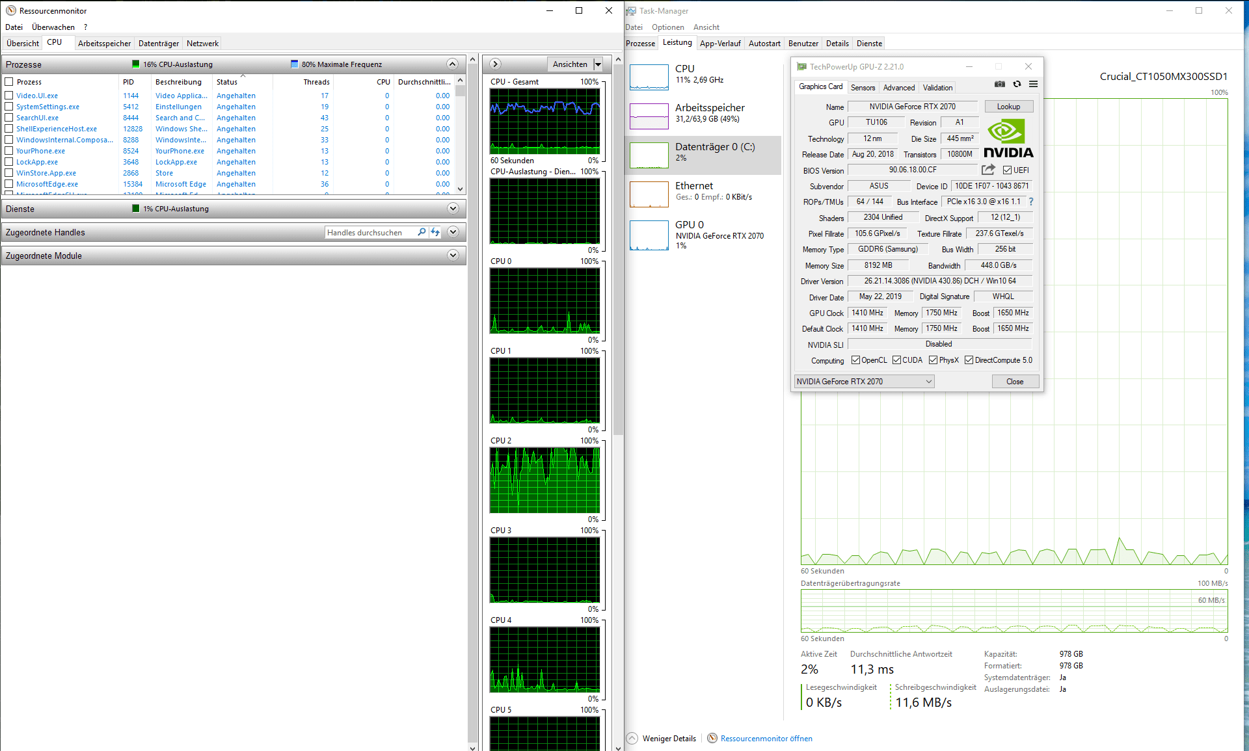This screenshot has height=751, width=1249.
Task: Select the CPU performance thumbnail in Task-Manager
Action: pyautogui.click(x=649, y=77)
